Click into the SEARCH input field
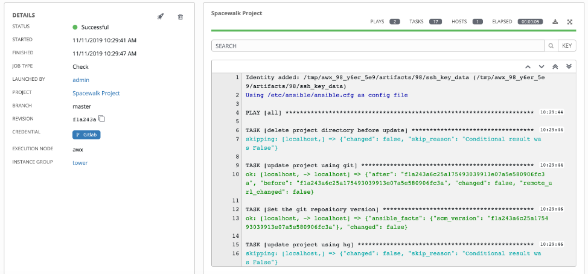The image size is (588, 274). (x=378, y=46)
